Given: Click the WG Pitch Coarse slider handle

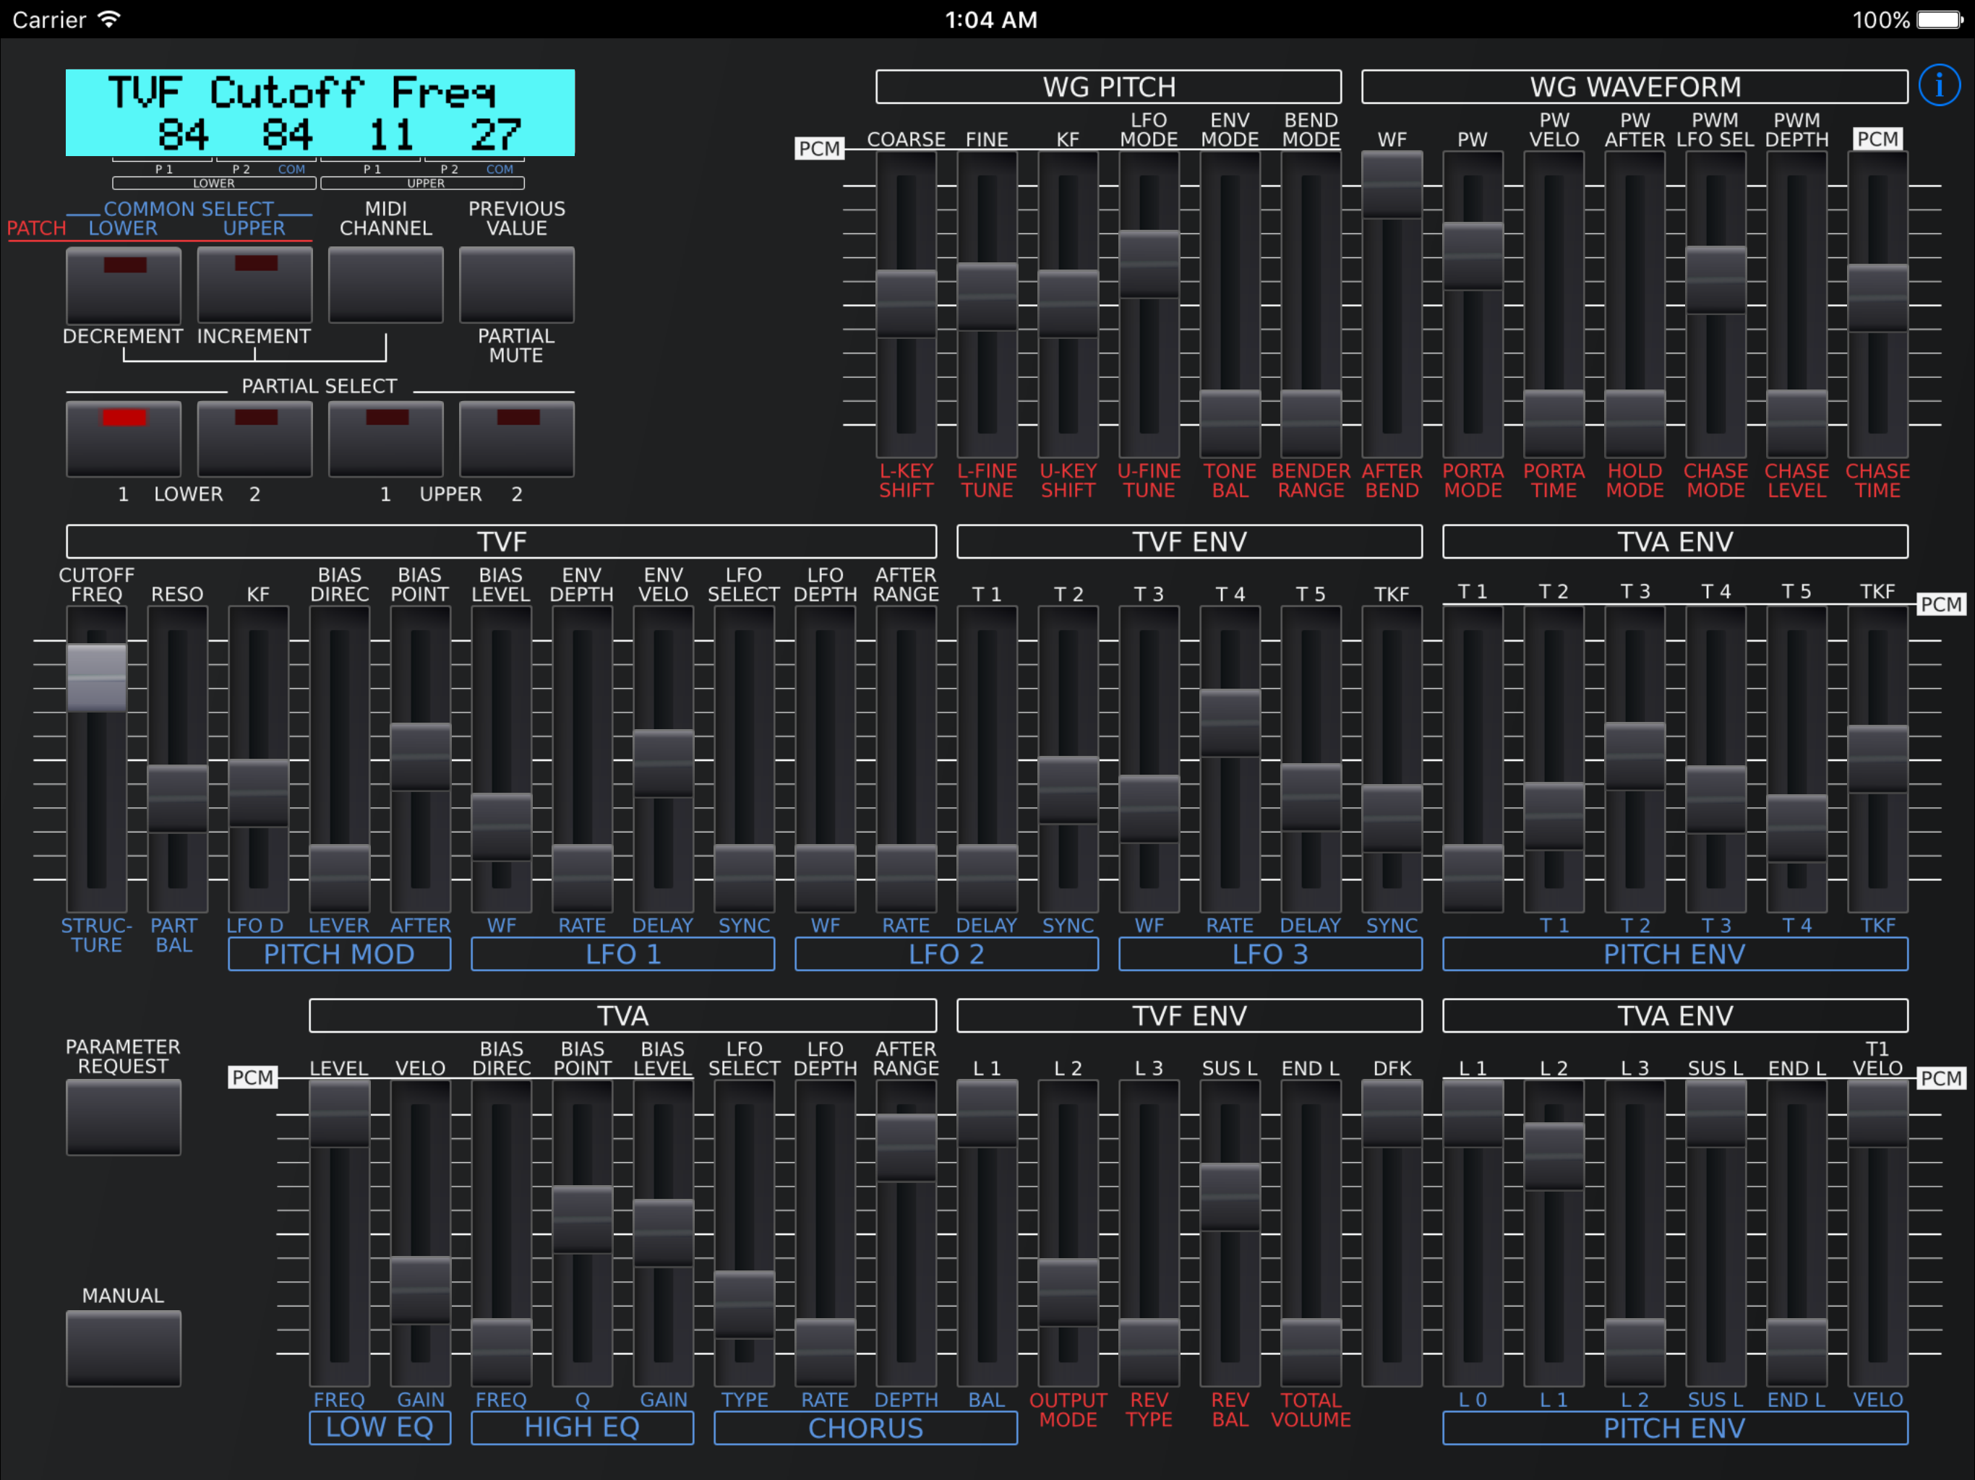Looking at the screenshot, I should (905, 304).
